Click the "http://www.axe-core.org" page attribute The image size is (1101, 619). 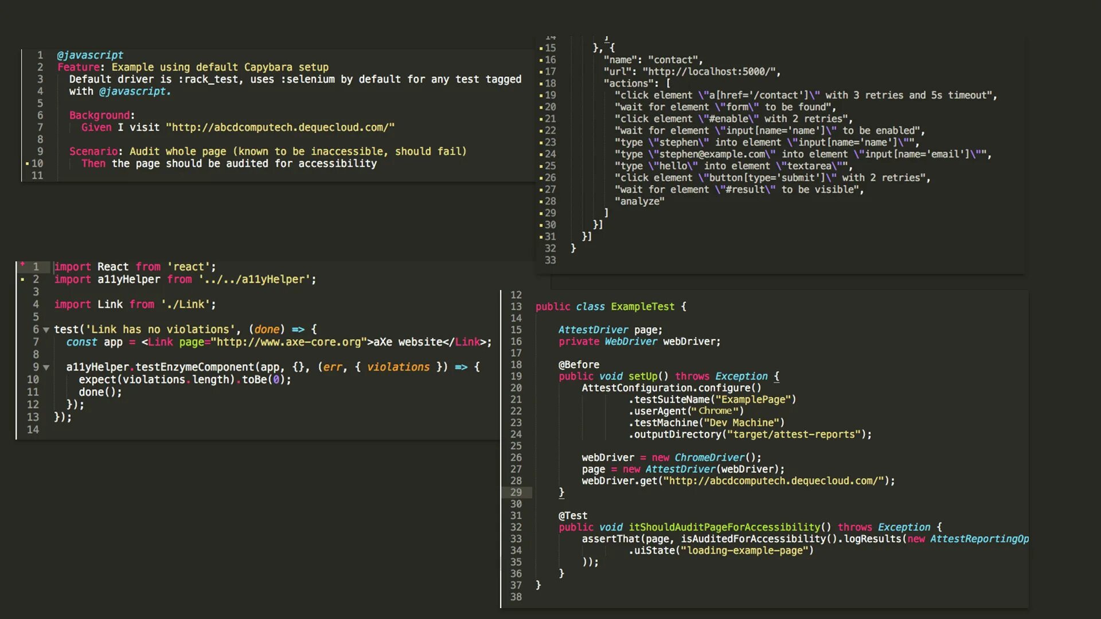288,342
